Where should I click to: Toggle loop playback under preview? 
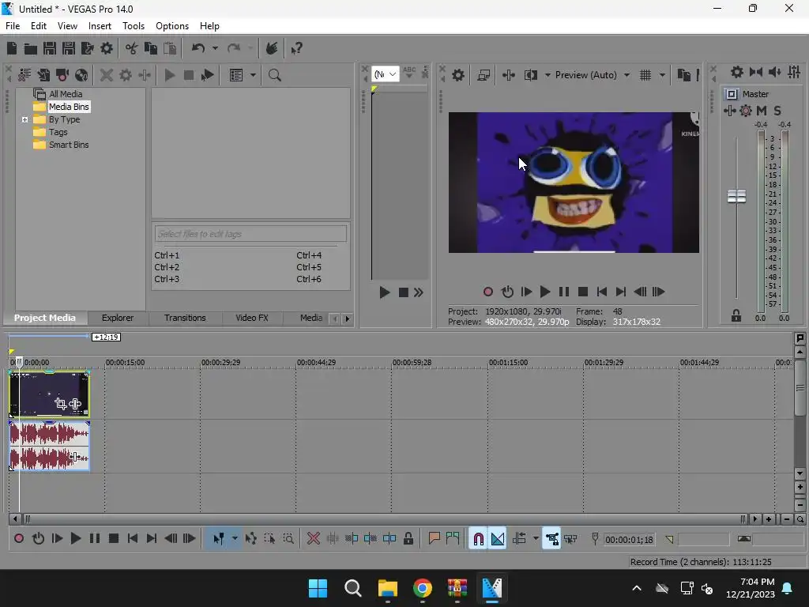click(x=507, y=292)
